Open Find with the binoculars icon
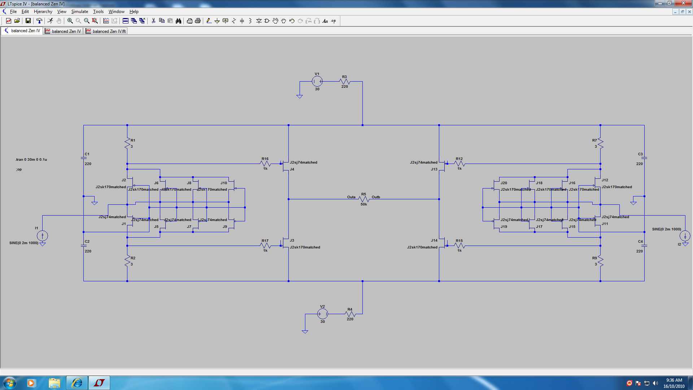This screenshot has width=693, height=390. coord(178,21)
